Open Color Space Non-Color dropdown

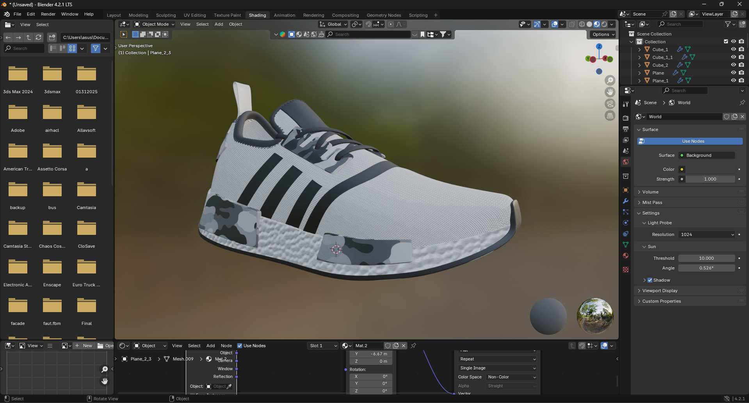click(512, 377)
